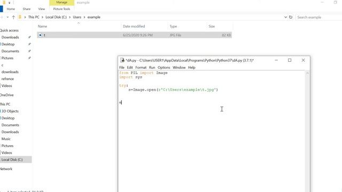This screenshot has width=342, height=192.
Task: Open the Window menu in IDLE editor
Action: [x=179, y=68]
